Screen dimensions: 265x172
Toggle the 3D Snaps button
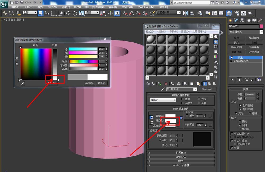(125, 13)
